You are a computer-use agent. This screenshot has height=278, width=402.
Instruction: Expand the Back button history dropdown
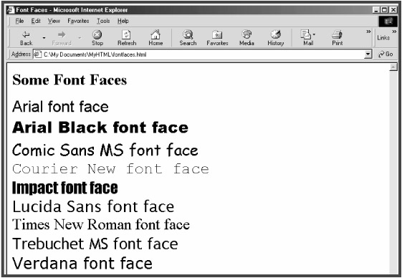click(x=44, y=38)
